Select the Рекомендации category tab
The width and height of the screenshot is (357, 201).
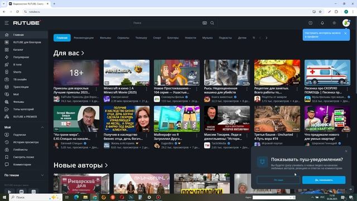point(84,38)
